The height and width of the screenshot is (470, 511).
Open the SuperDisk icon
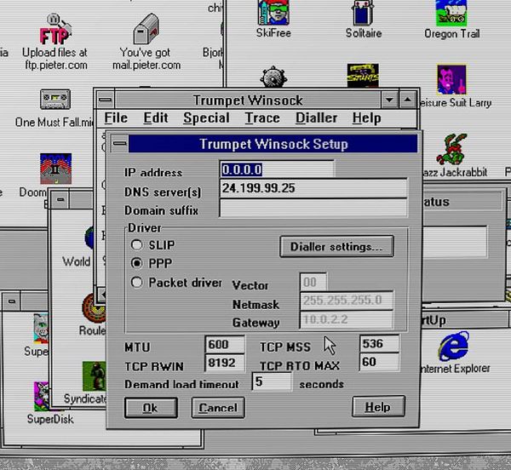tap(42, 396)
